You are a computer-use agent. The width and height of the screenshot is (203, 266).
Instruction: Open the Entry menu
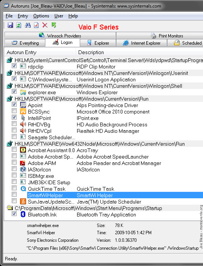(23, 16)
